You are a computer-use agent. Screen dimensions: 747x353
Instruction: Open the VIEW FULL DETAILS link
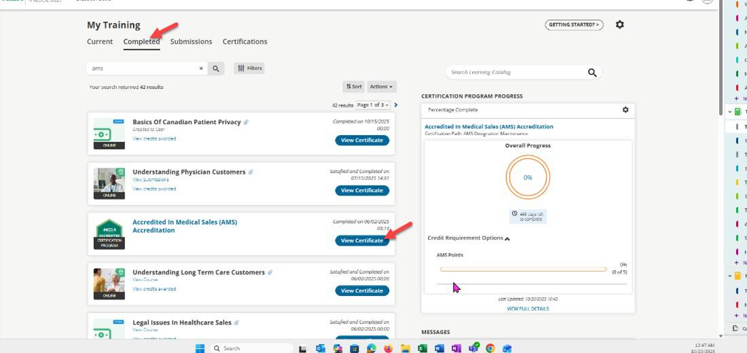pos(528,309)
